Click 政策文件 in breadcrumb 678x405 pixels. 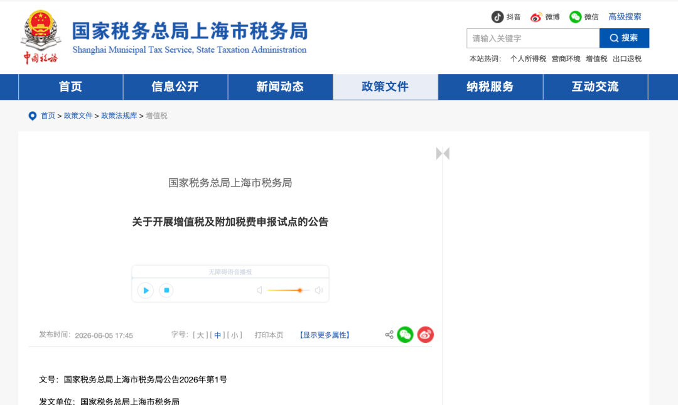coord(78,116)
